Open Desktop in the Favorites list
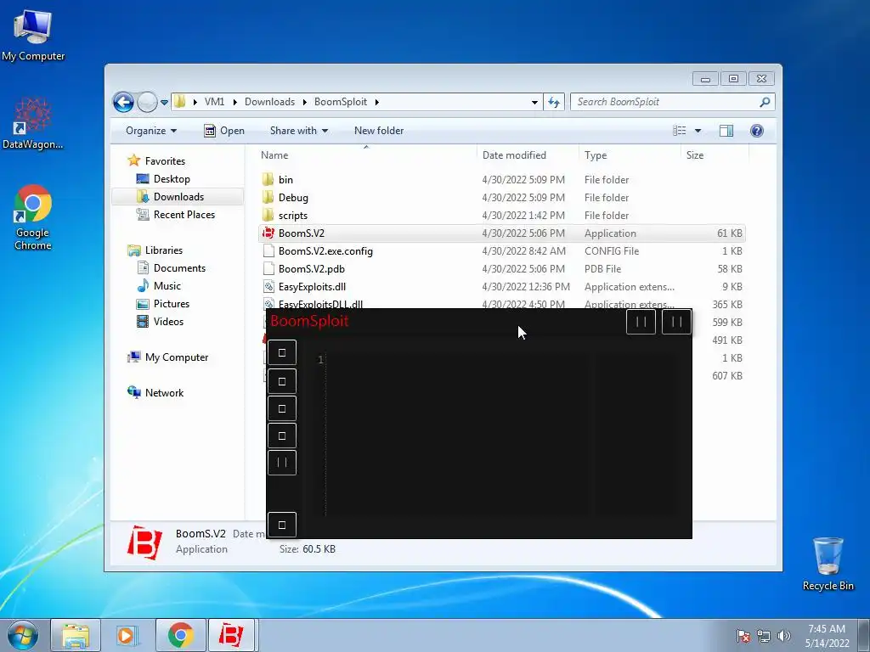Viewport: 870px width, 652px height. (x=172, y=179)
